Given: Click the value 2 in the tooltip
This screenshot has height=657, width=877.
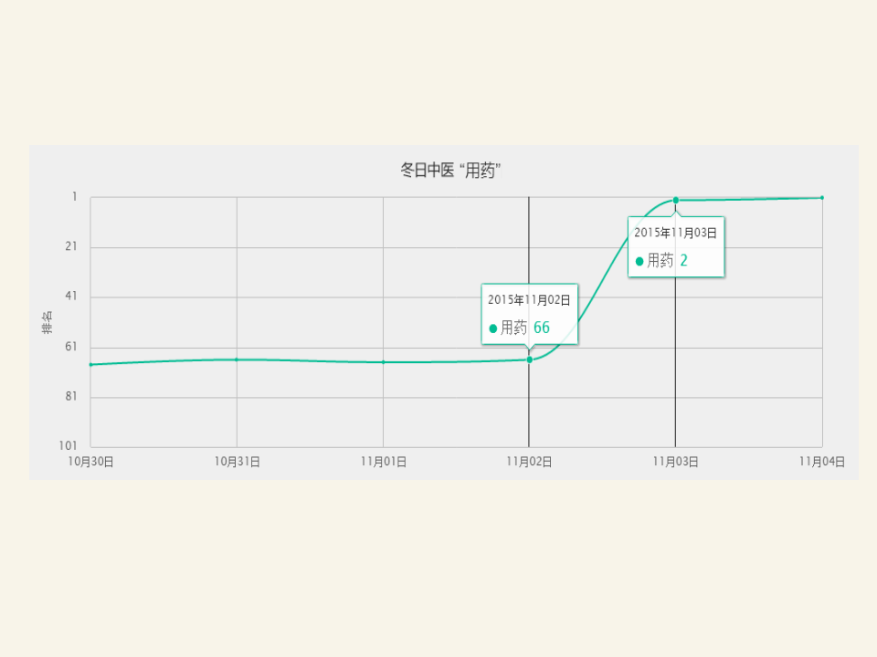Looking at the screenshot, I should (x=683, y=260).
